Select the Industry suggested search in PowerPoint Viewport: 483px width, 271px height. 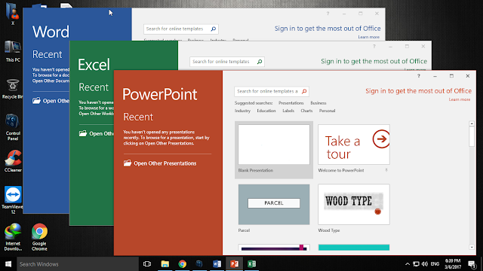[242, 111]
